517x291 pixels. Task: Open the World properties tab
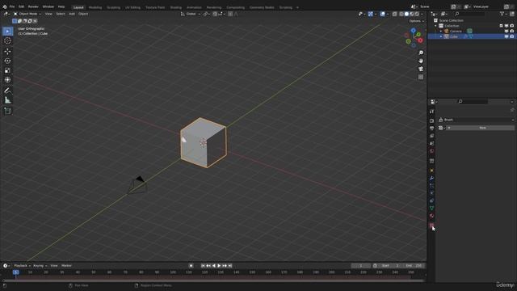[x=431, y=151]
